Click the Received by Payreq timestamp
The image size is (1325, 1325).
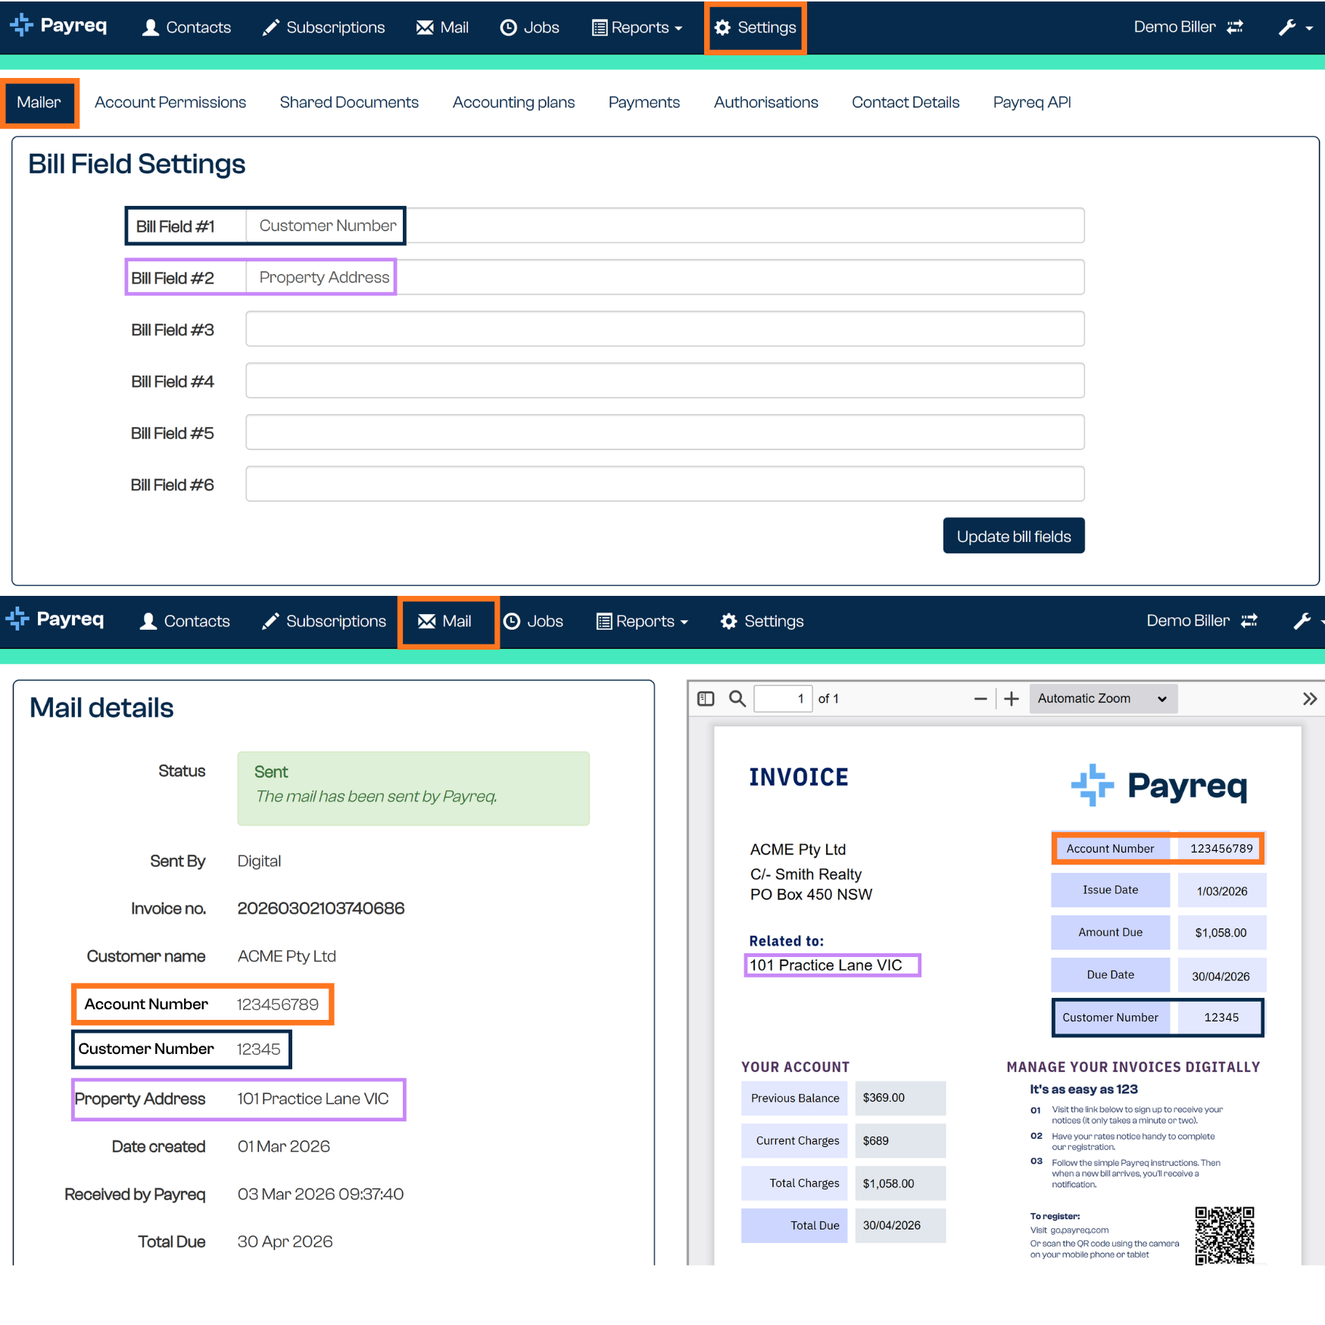coord(321,1195)
